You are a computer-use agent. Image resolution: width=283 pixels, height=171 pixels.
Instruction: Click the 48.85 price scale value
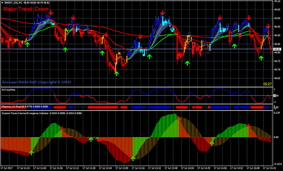click(x=277, y=44)
